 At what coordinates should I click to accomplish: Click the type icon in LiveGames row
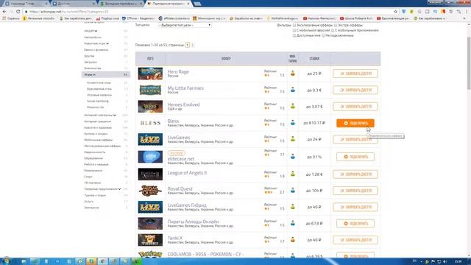293,139
